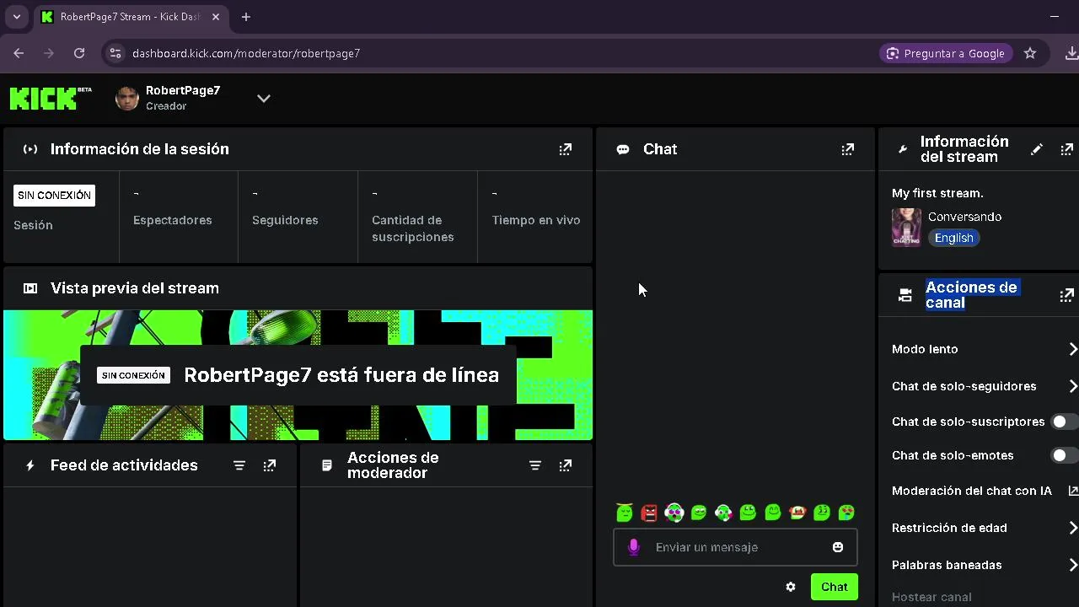The width and height of the screenshot is (1079, 607).
Task: Click the Seguidores stat label
Action: (x=285, y=220)
